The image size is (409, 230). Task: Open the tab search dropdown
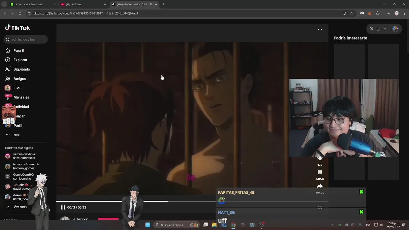click(4, 4)
